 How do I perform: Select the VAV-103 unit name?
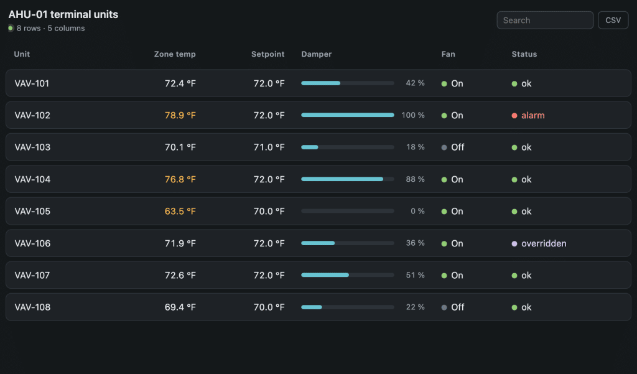(32, 147)
